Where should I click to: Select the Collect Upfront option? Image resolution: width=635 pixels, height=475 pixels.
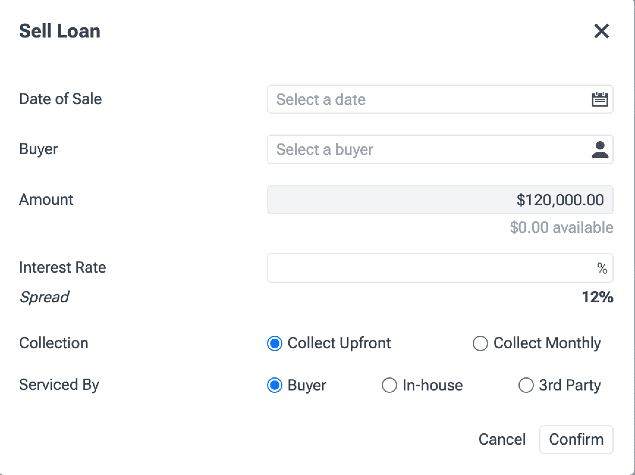pyautogui.click(x=275, y=343)
